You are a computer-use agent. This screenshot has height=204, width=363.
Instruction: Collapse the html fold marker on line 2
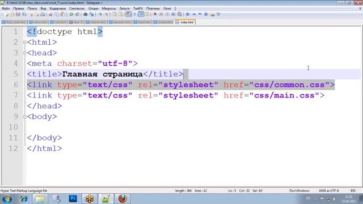(25, 42)
